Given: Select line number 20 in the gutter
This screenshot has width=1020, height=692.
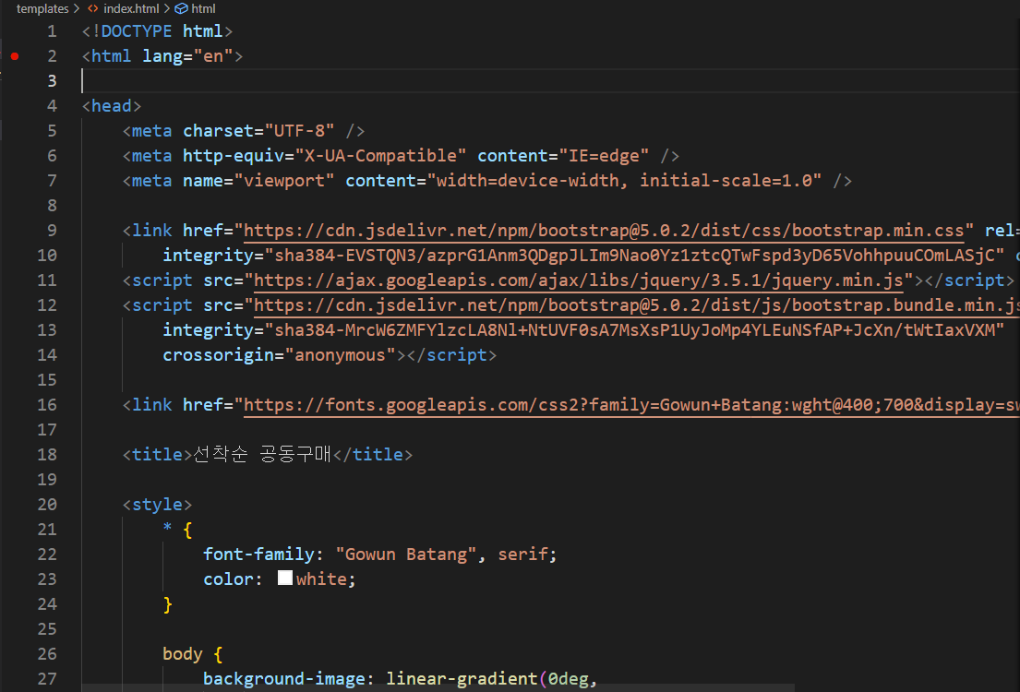Looking at the screenshot, I should 47,505.
